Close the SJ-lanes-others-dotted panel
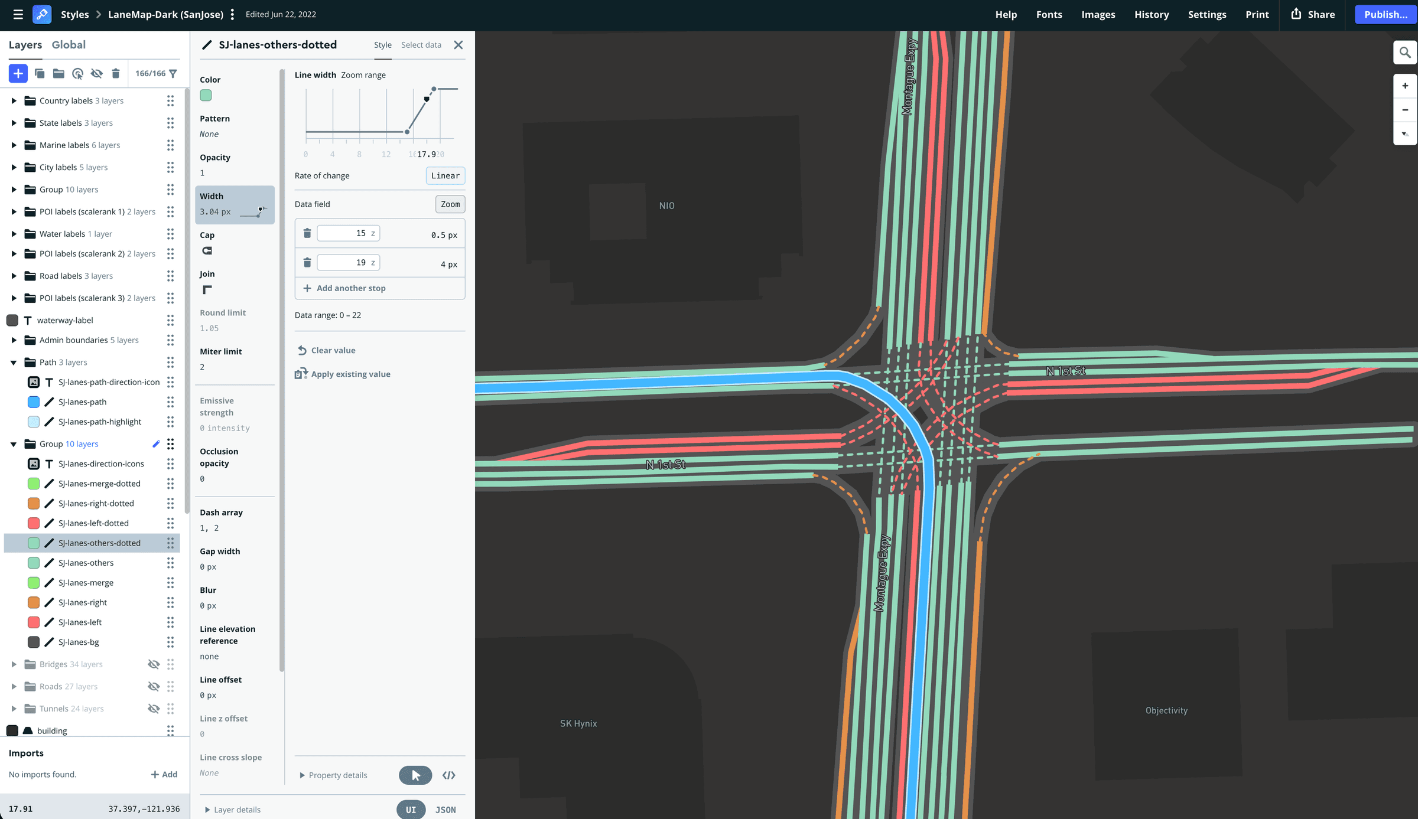 tap(458, 45)
